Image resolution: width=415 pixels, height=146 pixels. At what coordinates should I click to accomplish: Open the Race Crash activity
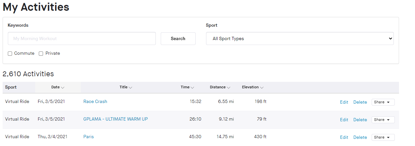coord(95,101)
